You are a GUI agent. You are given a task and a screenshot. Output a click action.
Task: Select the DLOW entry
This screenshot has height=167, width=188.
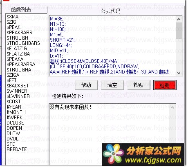click(13, 134)
